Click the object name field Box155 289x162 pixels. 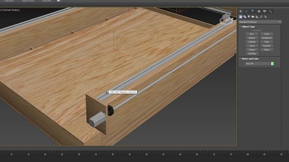pos(257,63)
